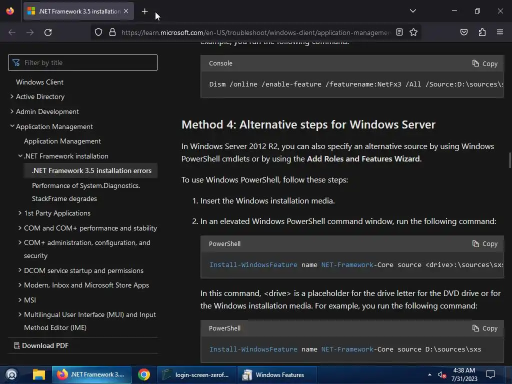The image size is (512, 384).
Task: Expand DCOM service startup and permissions
Action: click(x=20, y=270)
